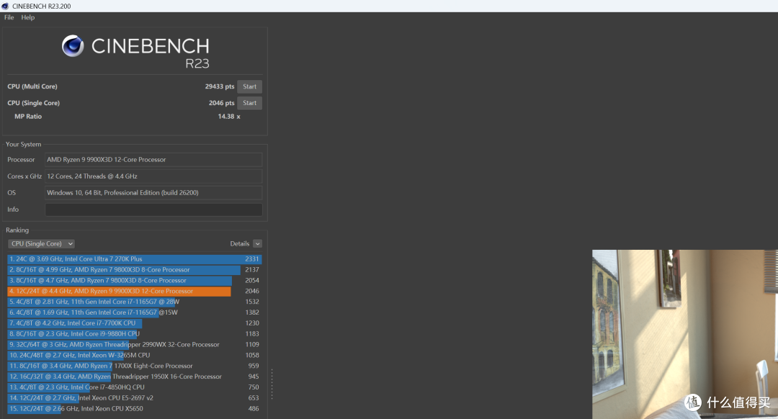Select ranking row Intel Core i9-9880H CPU
This screenshot has width=778, height=419.
click(135, 334)
